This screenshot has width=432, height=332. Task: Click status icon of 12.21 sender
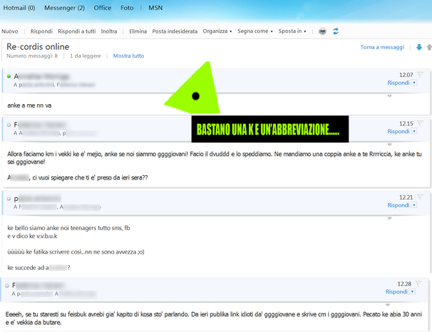pyautogui.click(x=9, y=199)
